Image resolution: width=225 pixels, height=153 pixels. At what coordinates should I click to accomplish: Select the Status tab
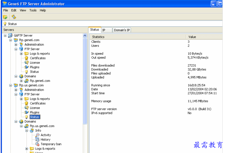[95, 30]
